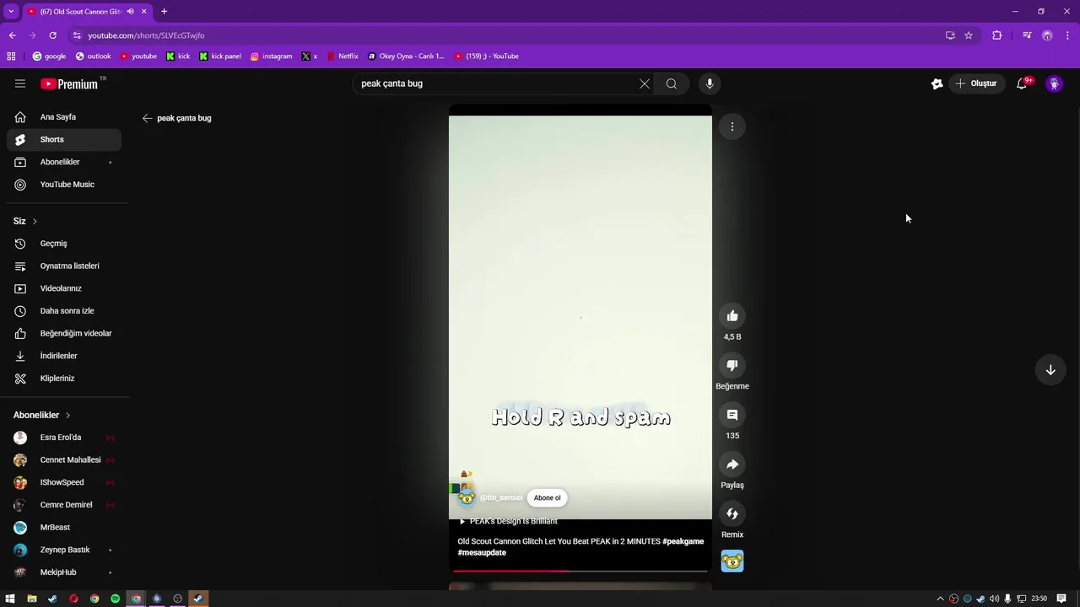The width and height of the screenshot is (1080, 607).
Task: Go to next short with down arrow
Action: (x=1050, y=370)
